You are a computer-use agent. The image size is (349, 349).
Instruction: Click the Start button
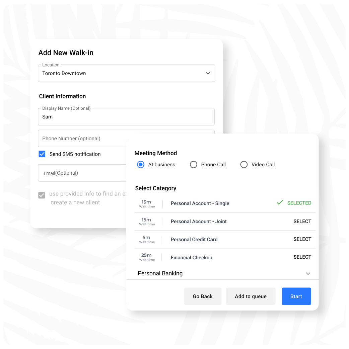tap(296, 296)
